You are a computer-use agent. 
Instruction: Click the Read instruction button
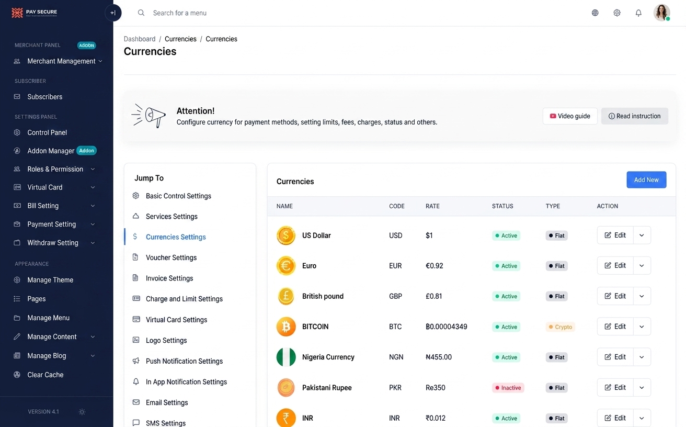[x=635, y=116]
